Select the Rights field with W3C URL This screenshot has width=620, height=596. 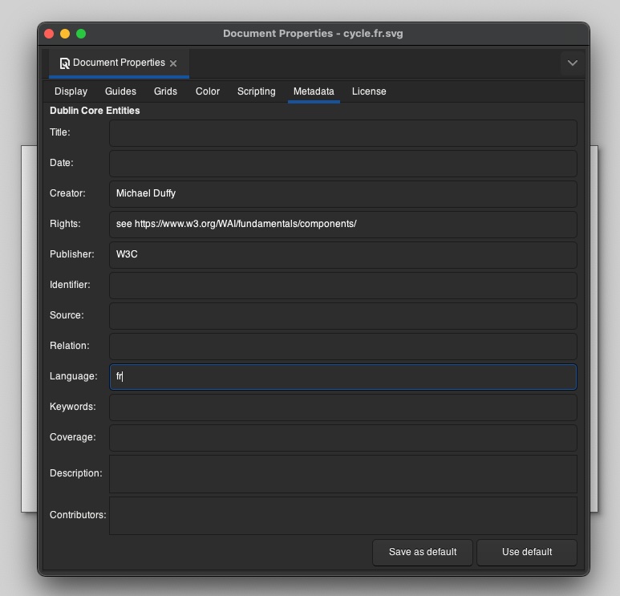[x=342, y=225]
